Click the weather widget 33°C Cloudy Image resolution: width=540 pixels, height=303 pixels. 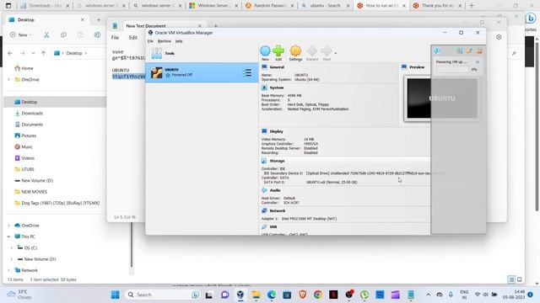pyautogui.click(x=20, y=295)
